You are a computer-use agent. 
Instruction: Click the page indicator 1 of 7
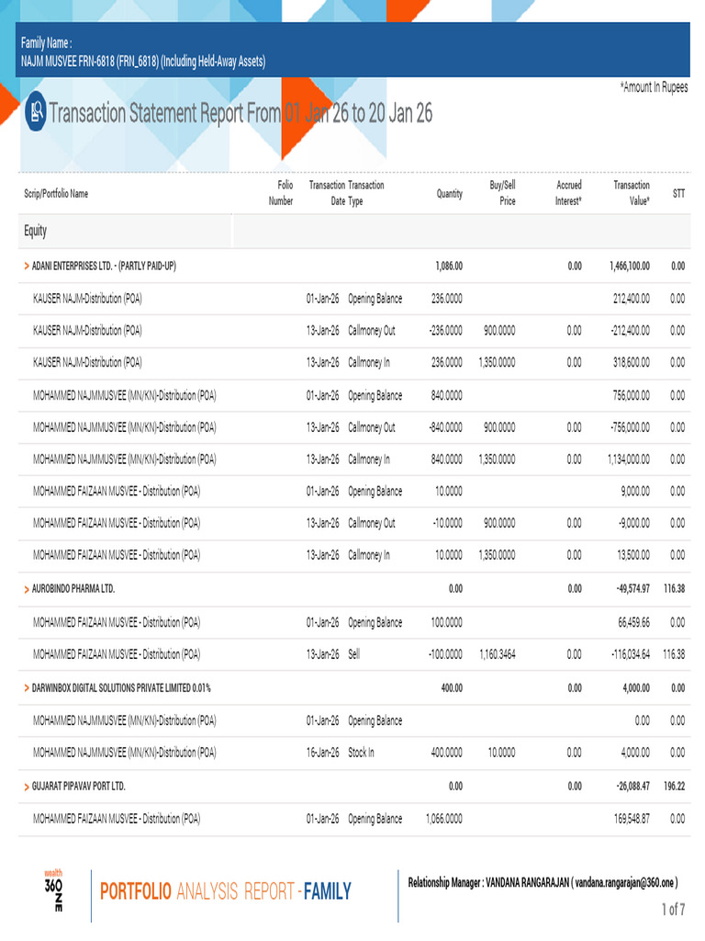[673, 909]
